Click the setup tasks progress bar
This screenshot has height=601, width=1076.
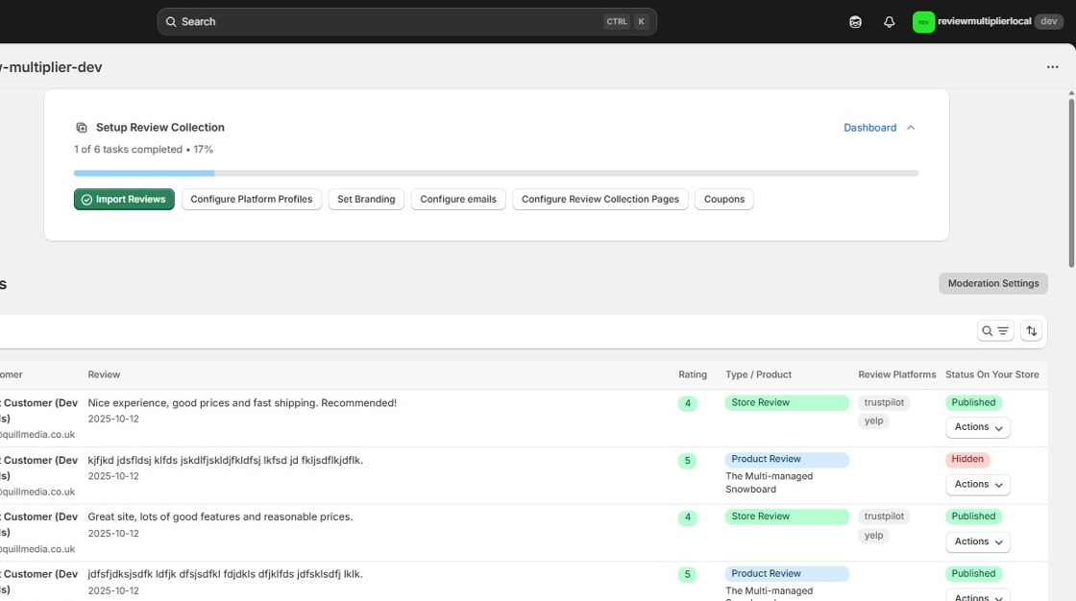[x=496, y=173]
